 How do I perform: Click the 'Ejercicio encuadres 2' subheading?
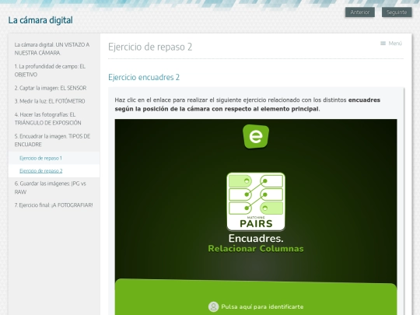click(x=144, y=78)
